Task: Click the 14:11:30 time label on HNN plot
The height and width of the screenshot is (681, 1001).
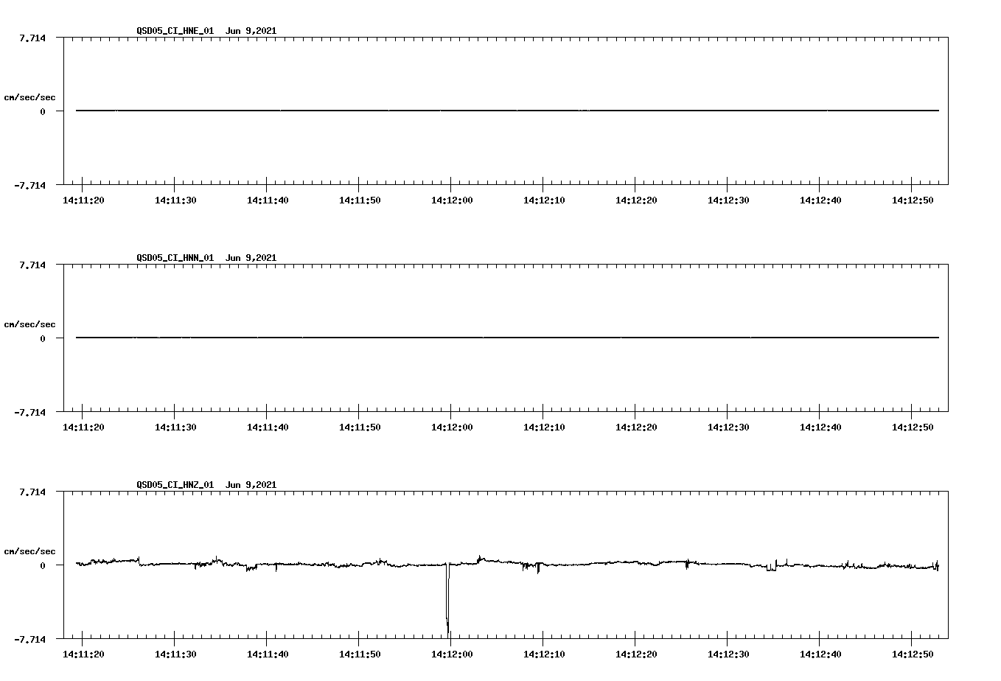Action: point(175,427)
